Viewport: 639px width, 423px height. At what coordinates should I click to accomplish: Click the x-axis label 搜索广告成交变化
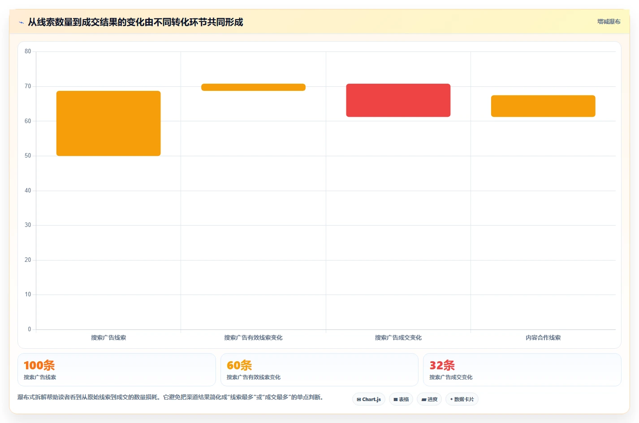[398, 338]
